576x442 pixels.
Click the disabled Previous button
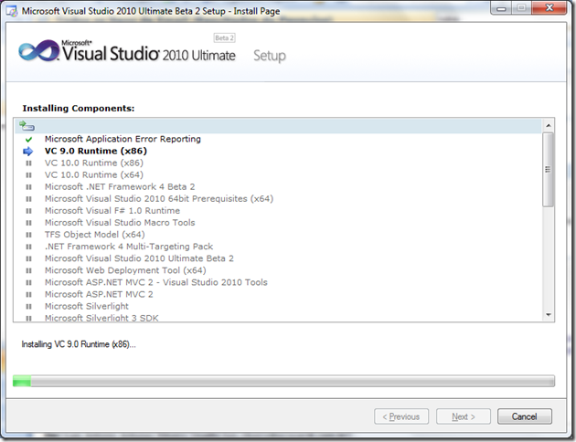tap(401, 416)
